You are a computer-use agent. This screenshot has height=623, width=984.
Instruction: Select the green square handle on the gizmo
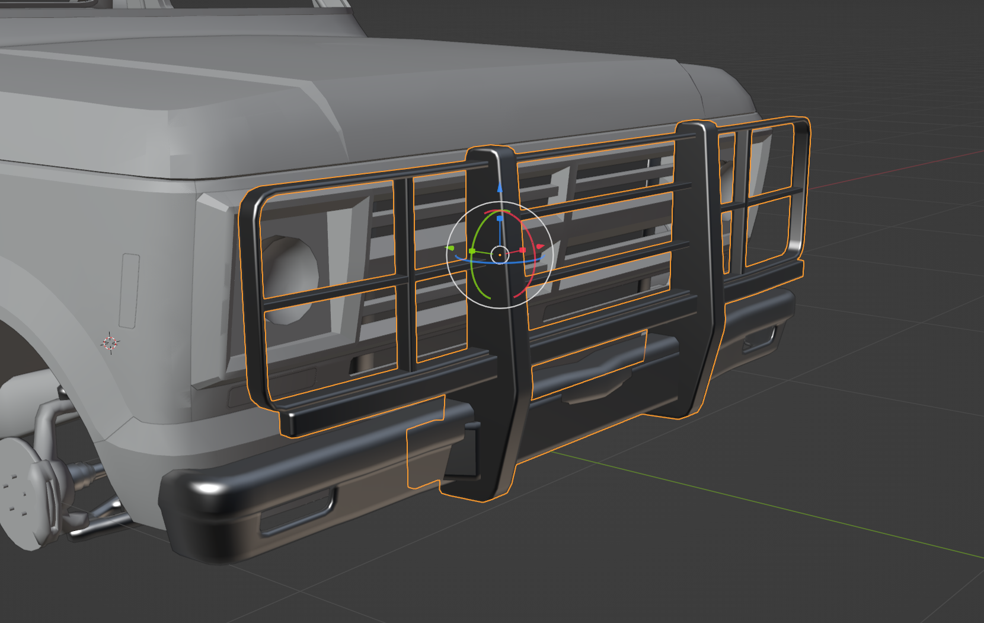(472, 251)
